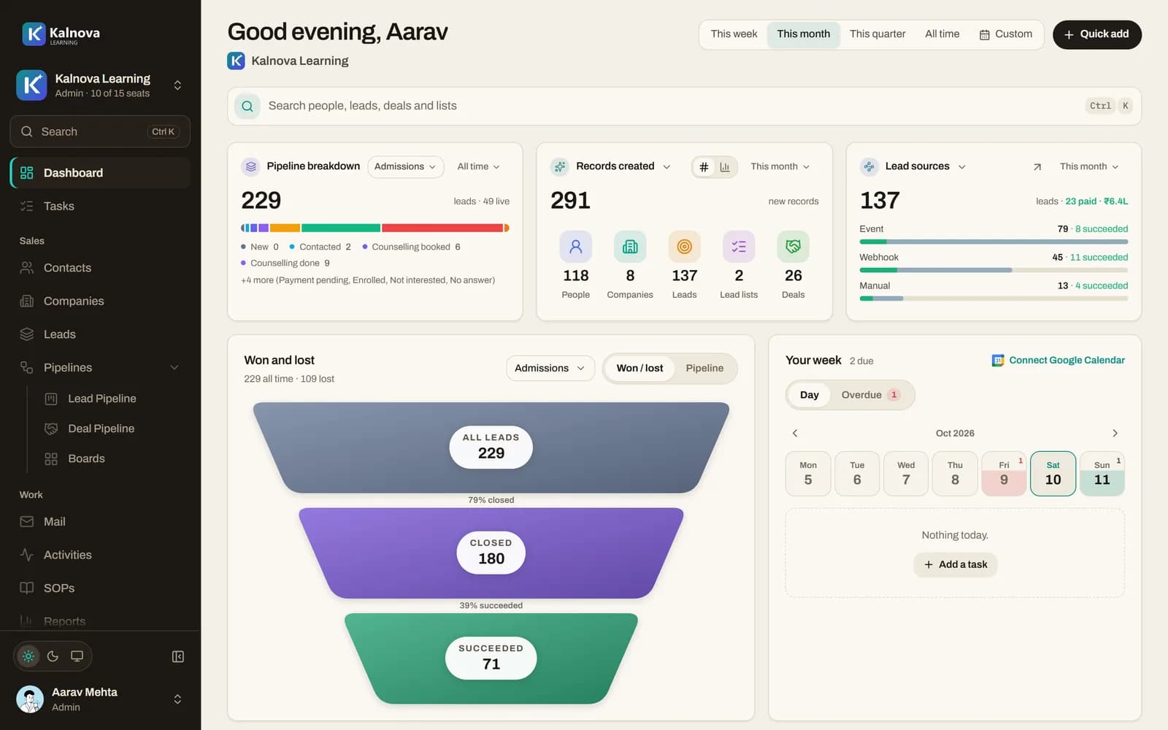The image size is (1168, 730).
Task: Go to previous week in calendar
Action: (x=795, y=433)
